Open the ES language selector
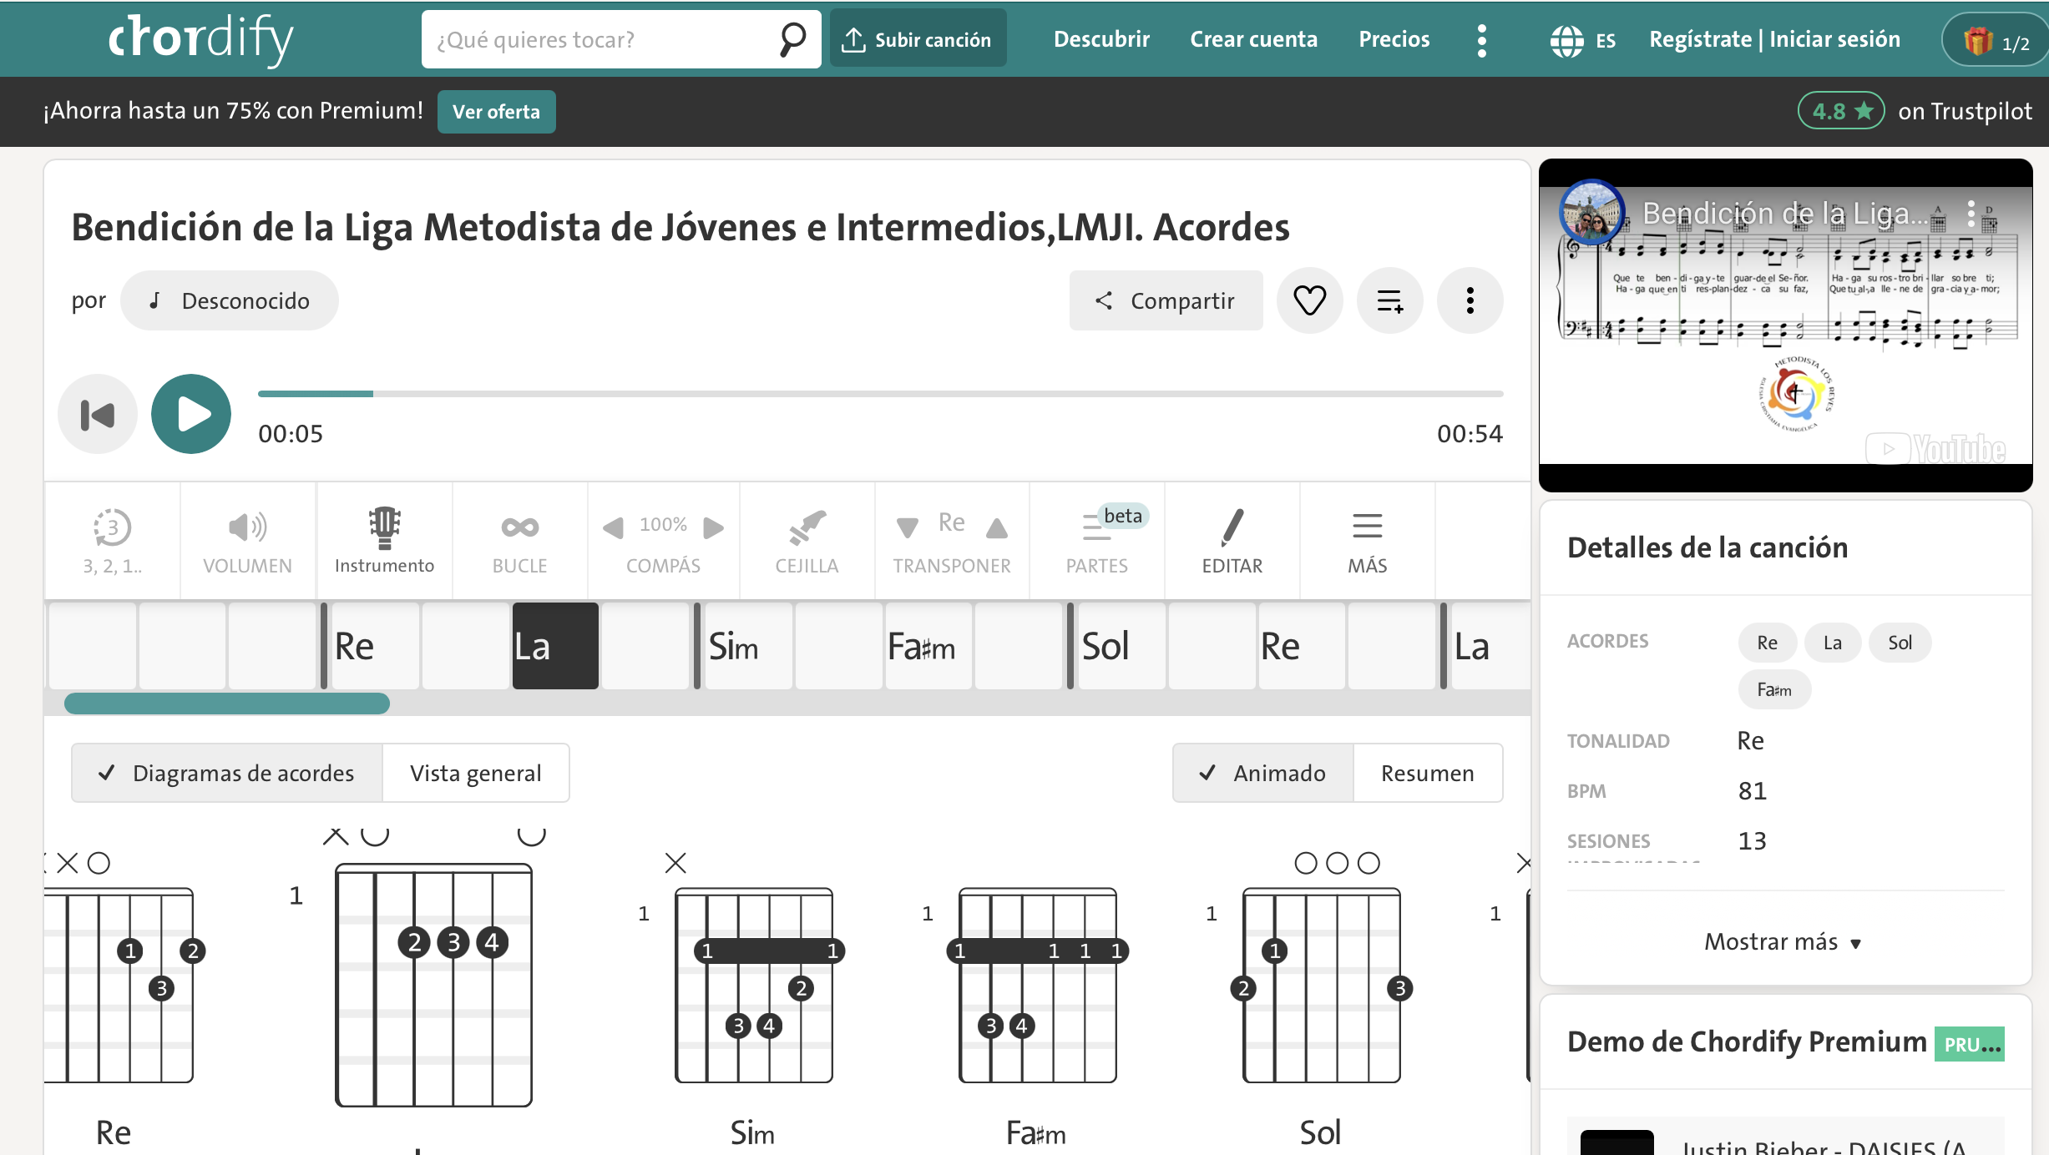2049x1155 pixels. pyautogui.click(x=1583, y=40)
